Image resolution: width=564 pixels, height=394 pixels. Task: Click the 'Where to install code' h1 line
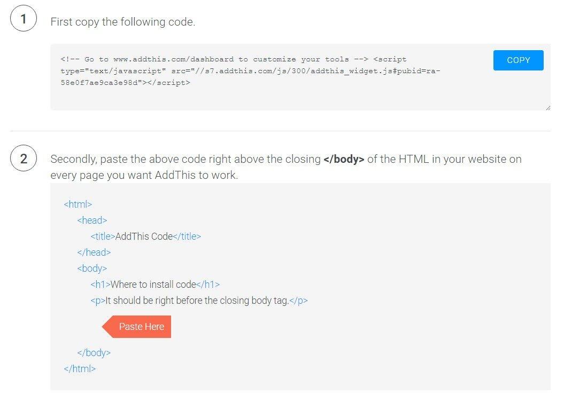click(155, 285)
